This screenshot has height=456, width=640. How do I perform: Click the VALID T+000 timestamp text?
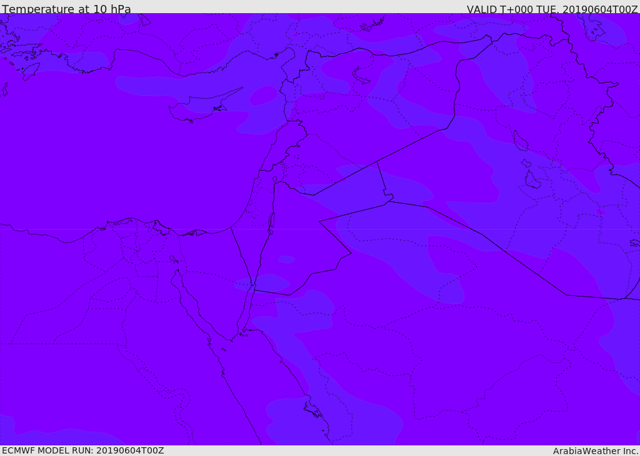tap(552, 9)
